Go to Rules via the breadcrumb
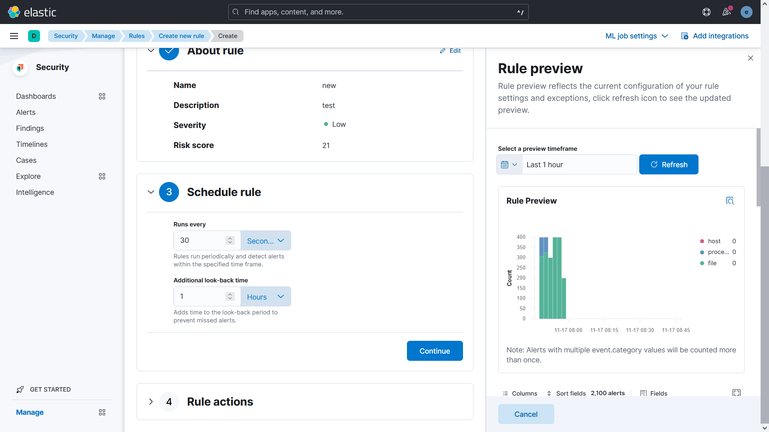This screenshot has height=432, width=769. pos(136,36)
